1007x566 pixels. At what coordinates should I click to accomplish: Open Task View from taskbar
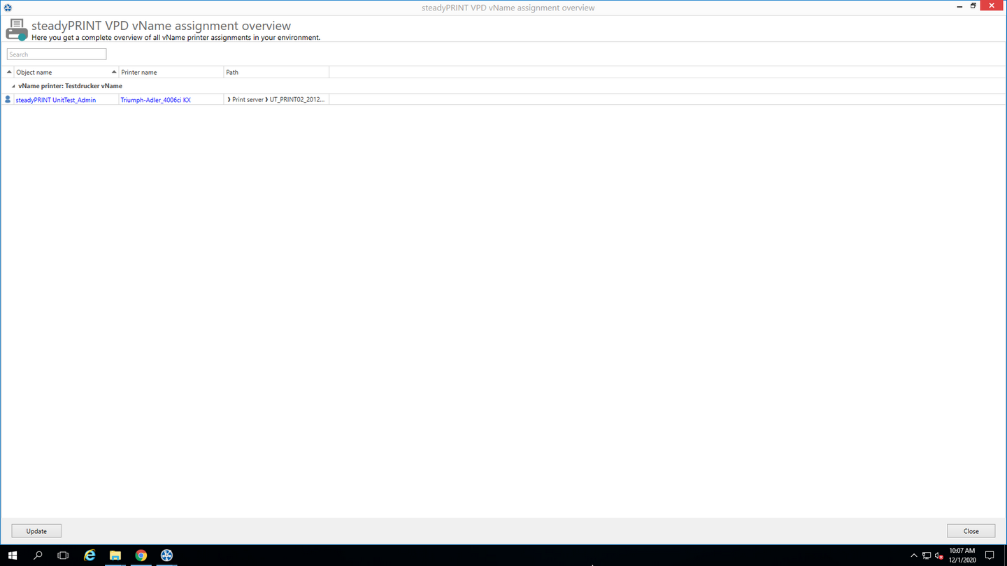point(63,556)
